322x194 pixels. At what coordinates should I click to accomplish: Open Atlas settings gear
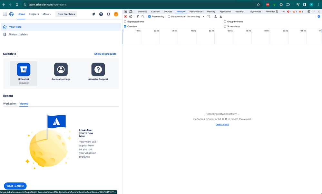click(108, 14)
